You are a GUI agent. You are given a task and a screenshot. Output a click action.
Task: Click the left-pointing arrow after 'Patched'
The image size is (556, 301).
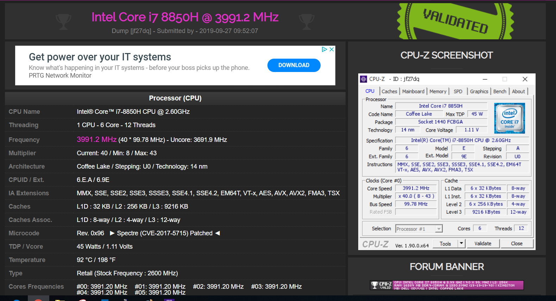click(x=217, y=233)
